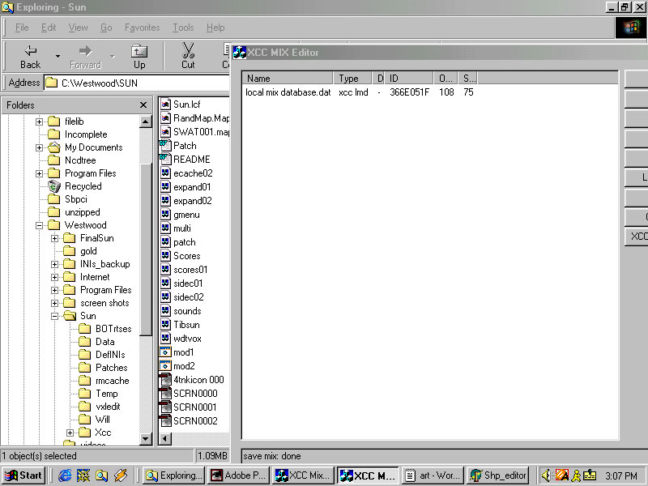The width and height of the screenshot is (648, 486).
Task: Go Up one folder level
Action: (139, 56)
